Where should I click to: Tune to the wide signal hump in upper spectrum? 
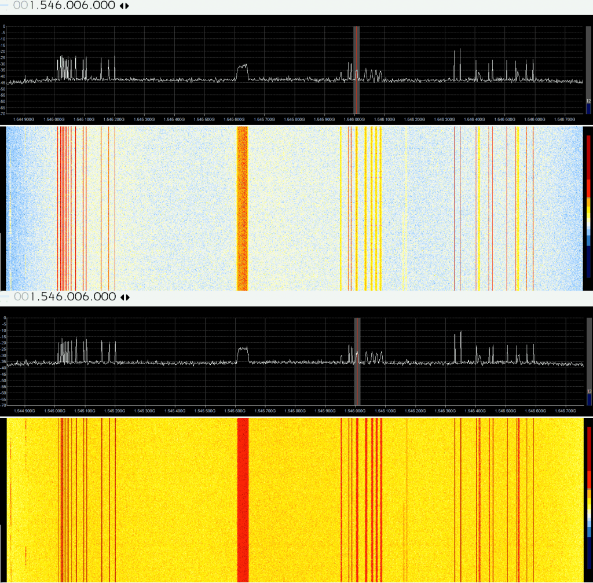pyautogui.click(x=243, y=72)
